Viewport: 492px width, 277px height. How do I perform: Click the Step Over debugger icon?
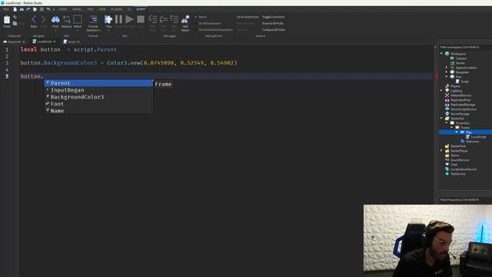pos(164,19)
